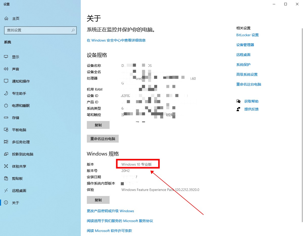Open 专注助手 moon icon
The width and height of the screenshot is (303, 236).
6,93
